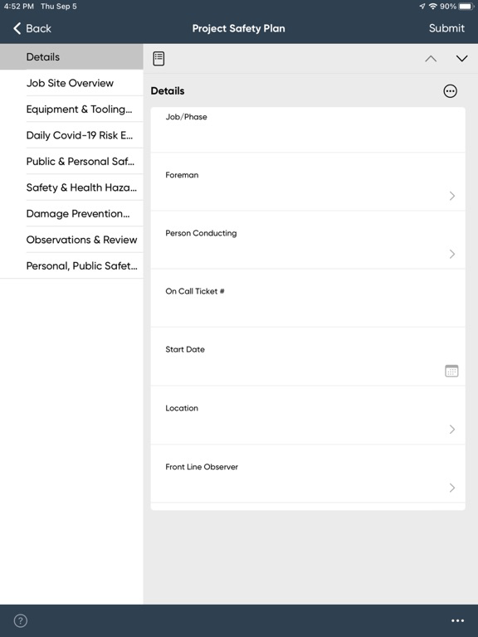Expand the Person Conducting chevron

452,254
